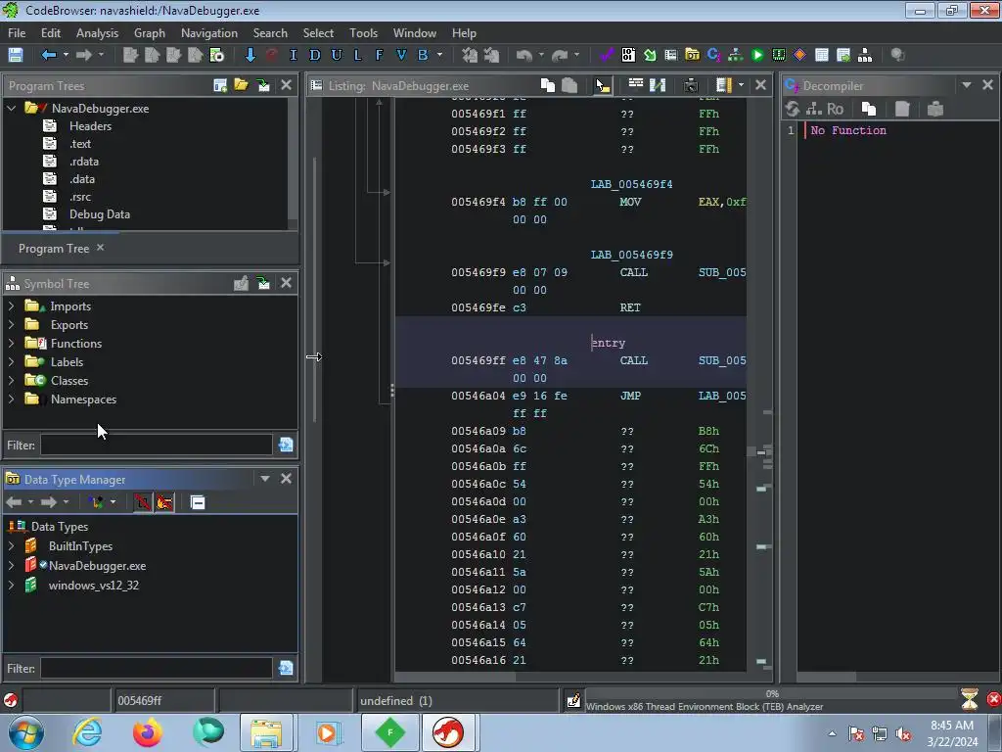Screen dimensions: 1002x752
Task: Expand Classes folder in Symbol Tree
Action: (11, 381)
